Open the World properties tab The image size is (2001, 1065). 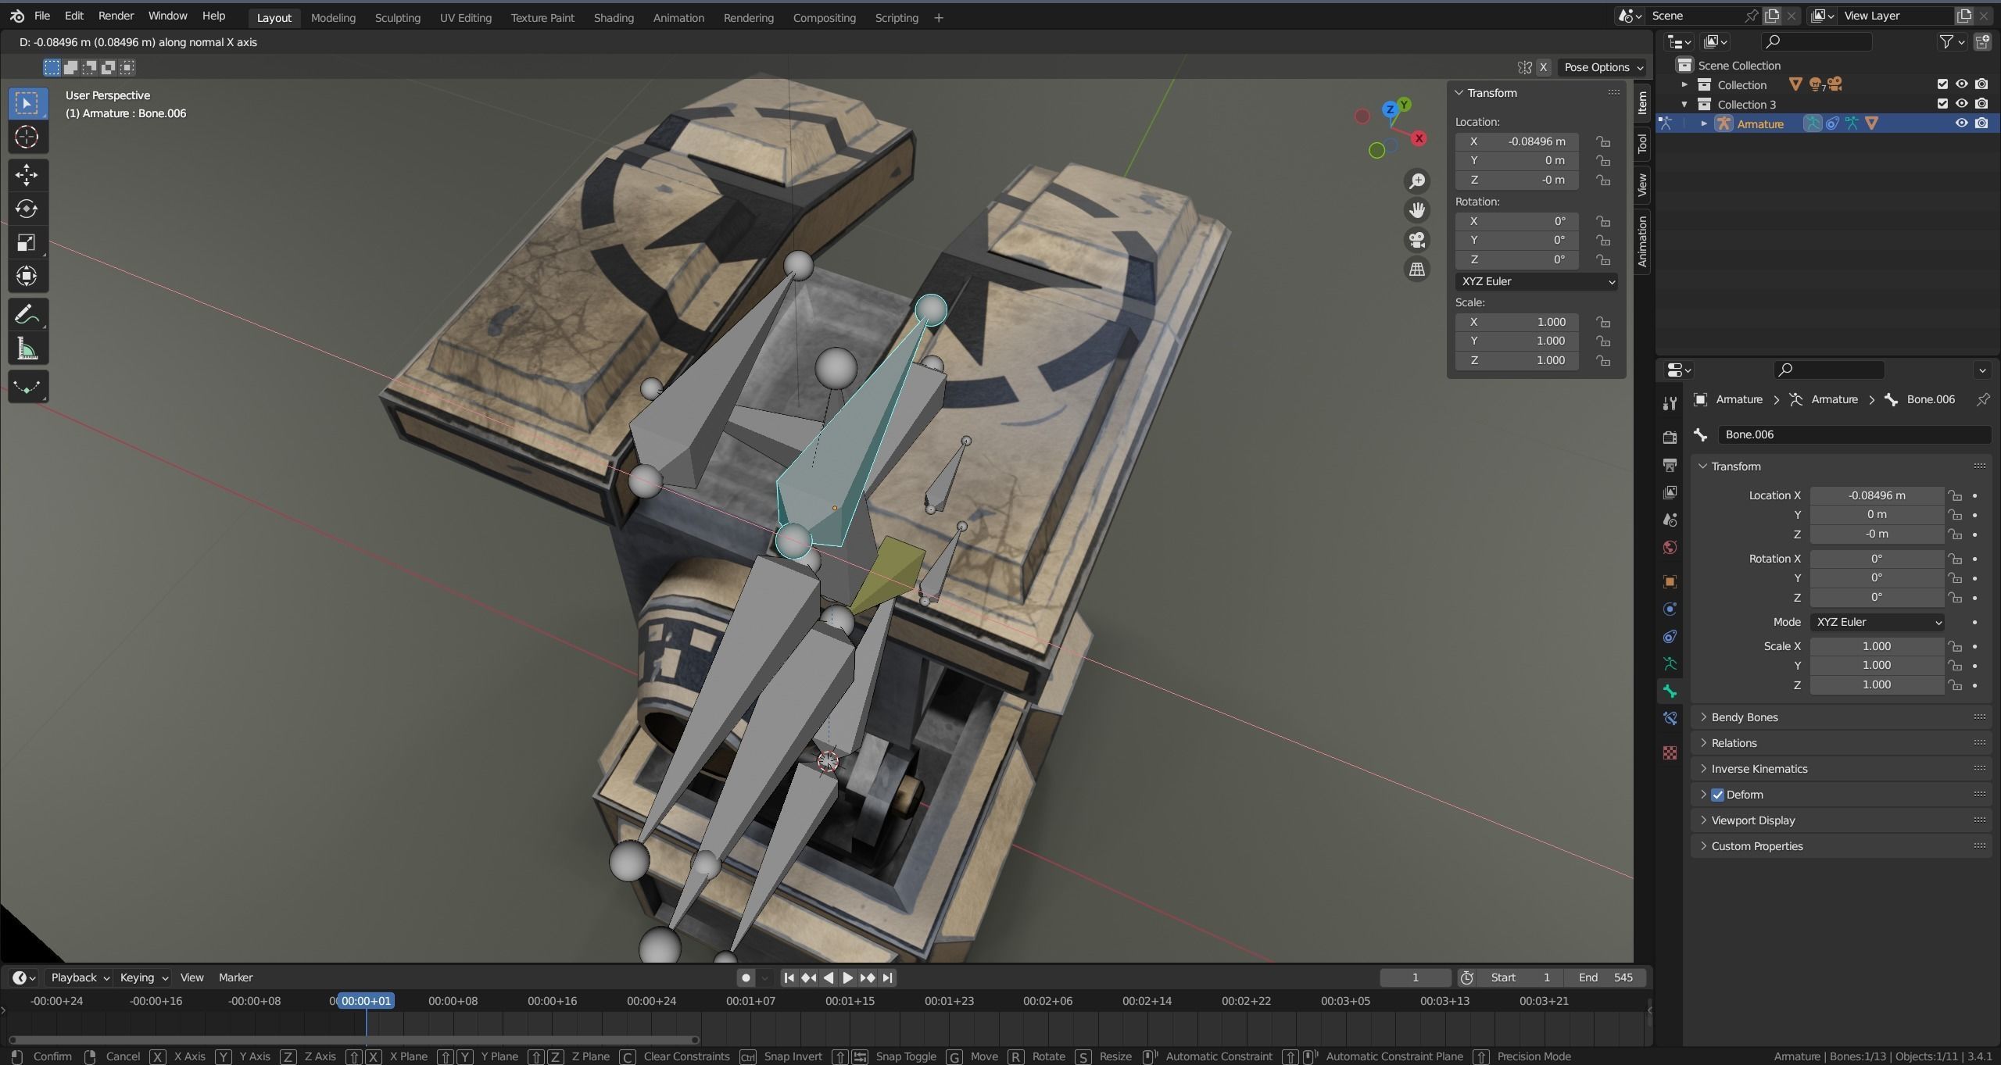click(1670, 547)
